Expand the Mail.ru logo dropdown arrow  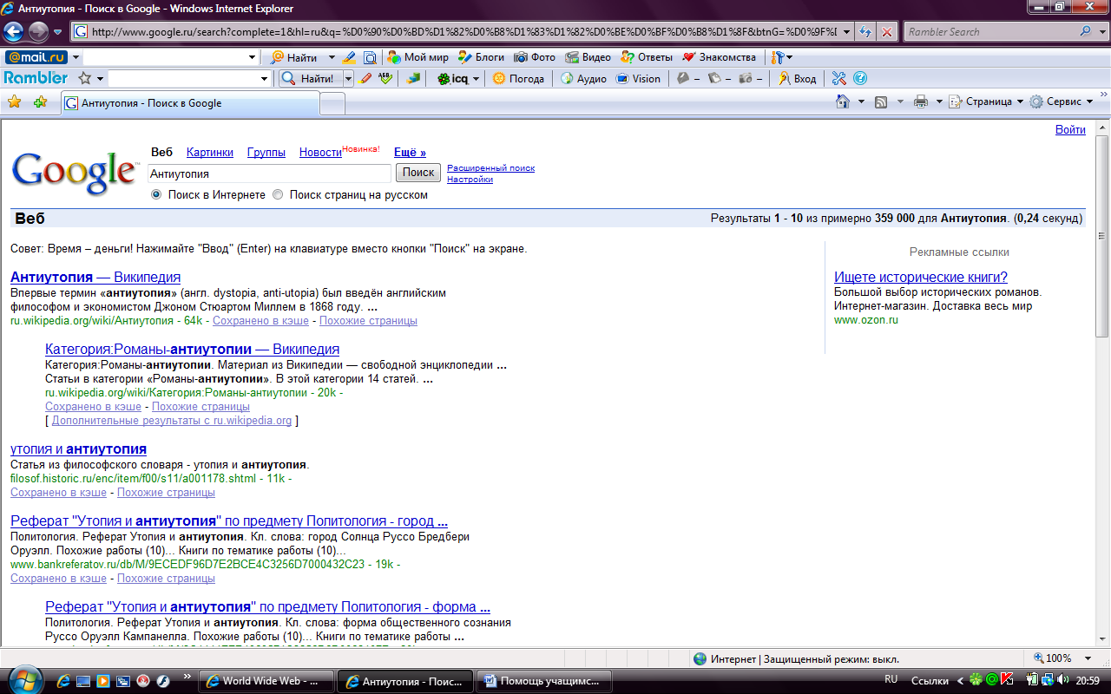pos(76,57)
